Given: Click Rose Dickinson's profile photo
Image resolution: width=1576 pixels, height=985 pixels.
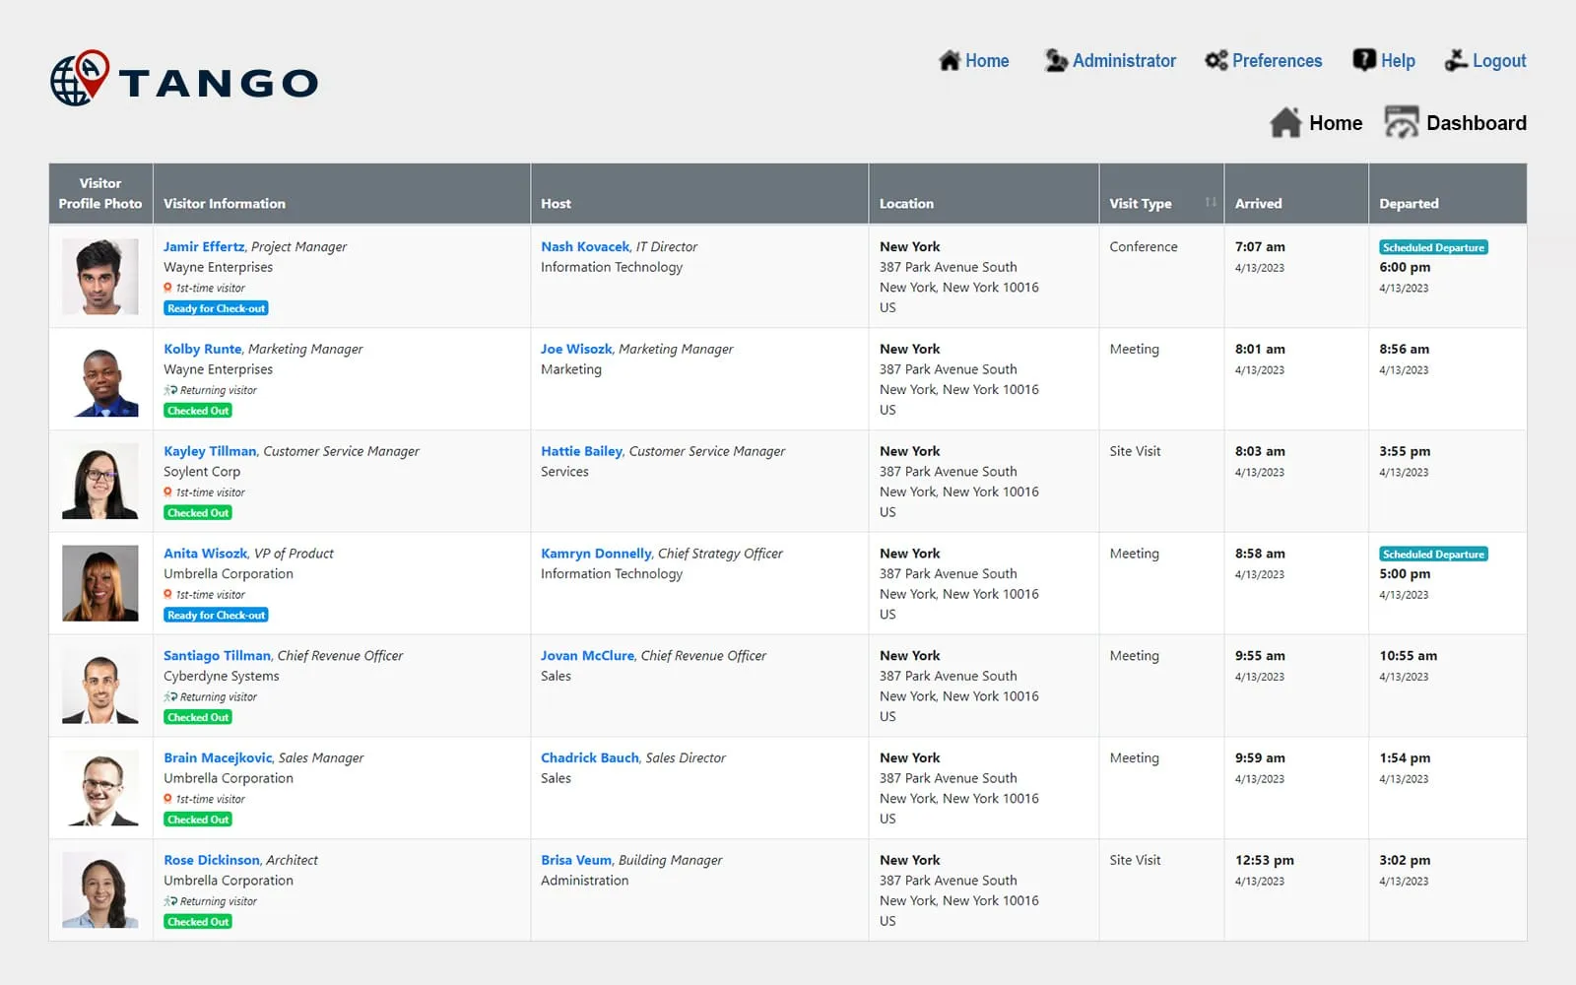Looking at the screenshot, I should 100,890.
